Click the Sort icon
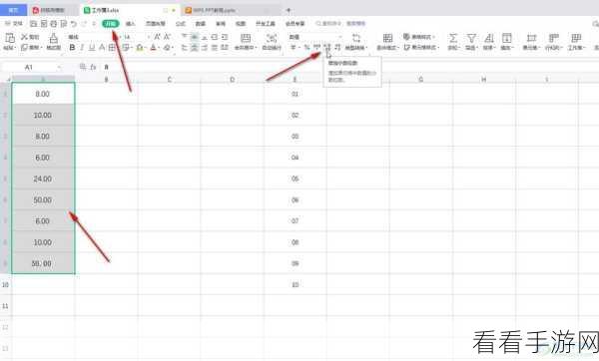Screen dimensions: 599x361 (x=488, y=38)
